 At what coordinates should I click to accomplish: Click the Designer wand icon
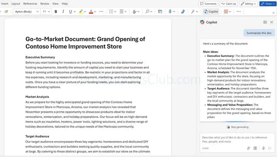coord(193,11)
